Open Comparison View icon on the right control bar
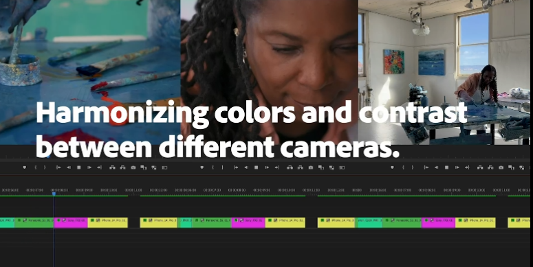This screenshot has height=267, width=533. [x=511, y=167]
